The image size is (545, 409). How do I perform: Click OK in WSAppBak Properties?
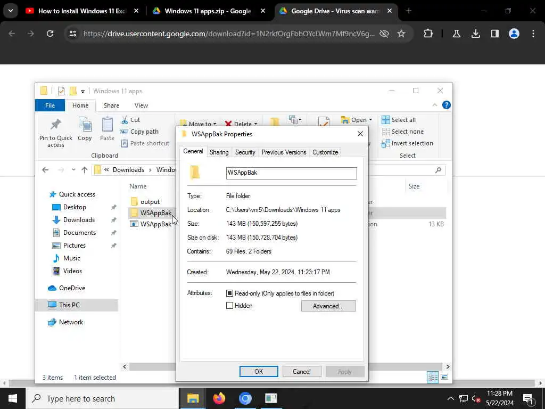259,371
